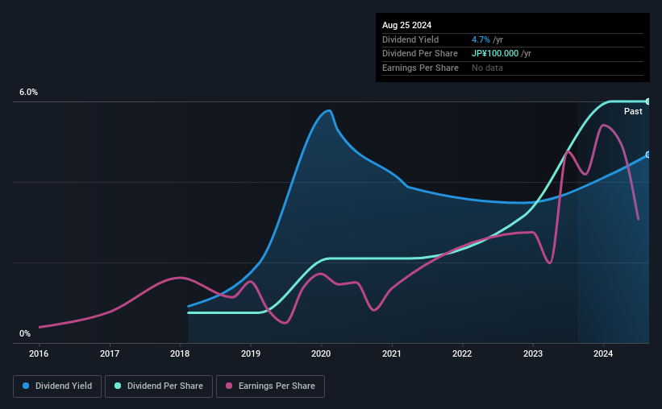
Task: Click the blue Dividend Yield legend dot
Action: tap(26, 386)
